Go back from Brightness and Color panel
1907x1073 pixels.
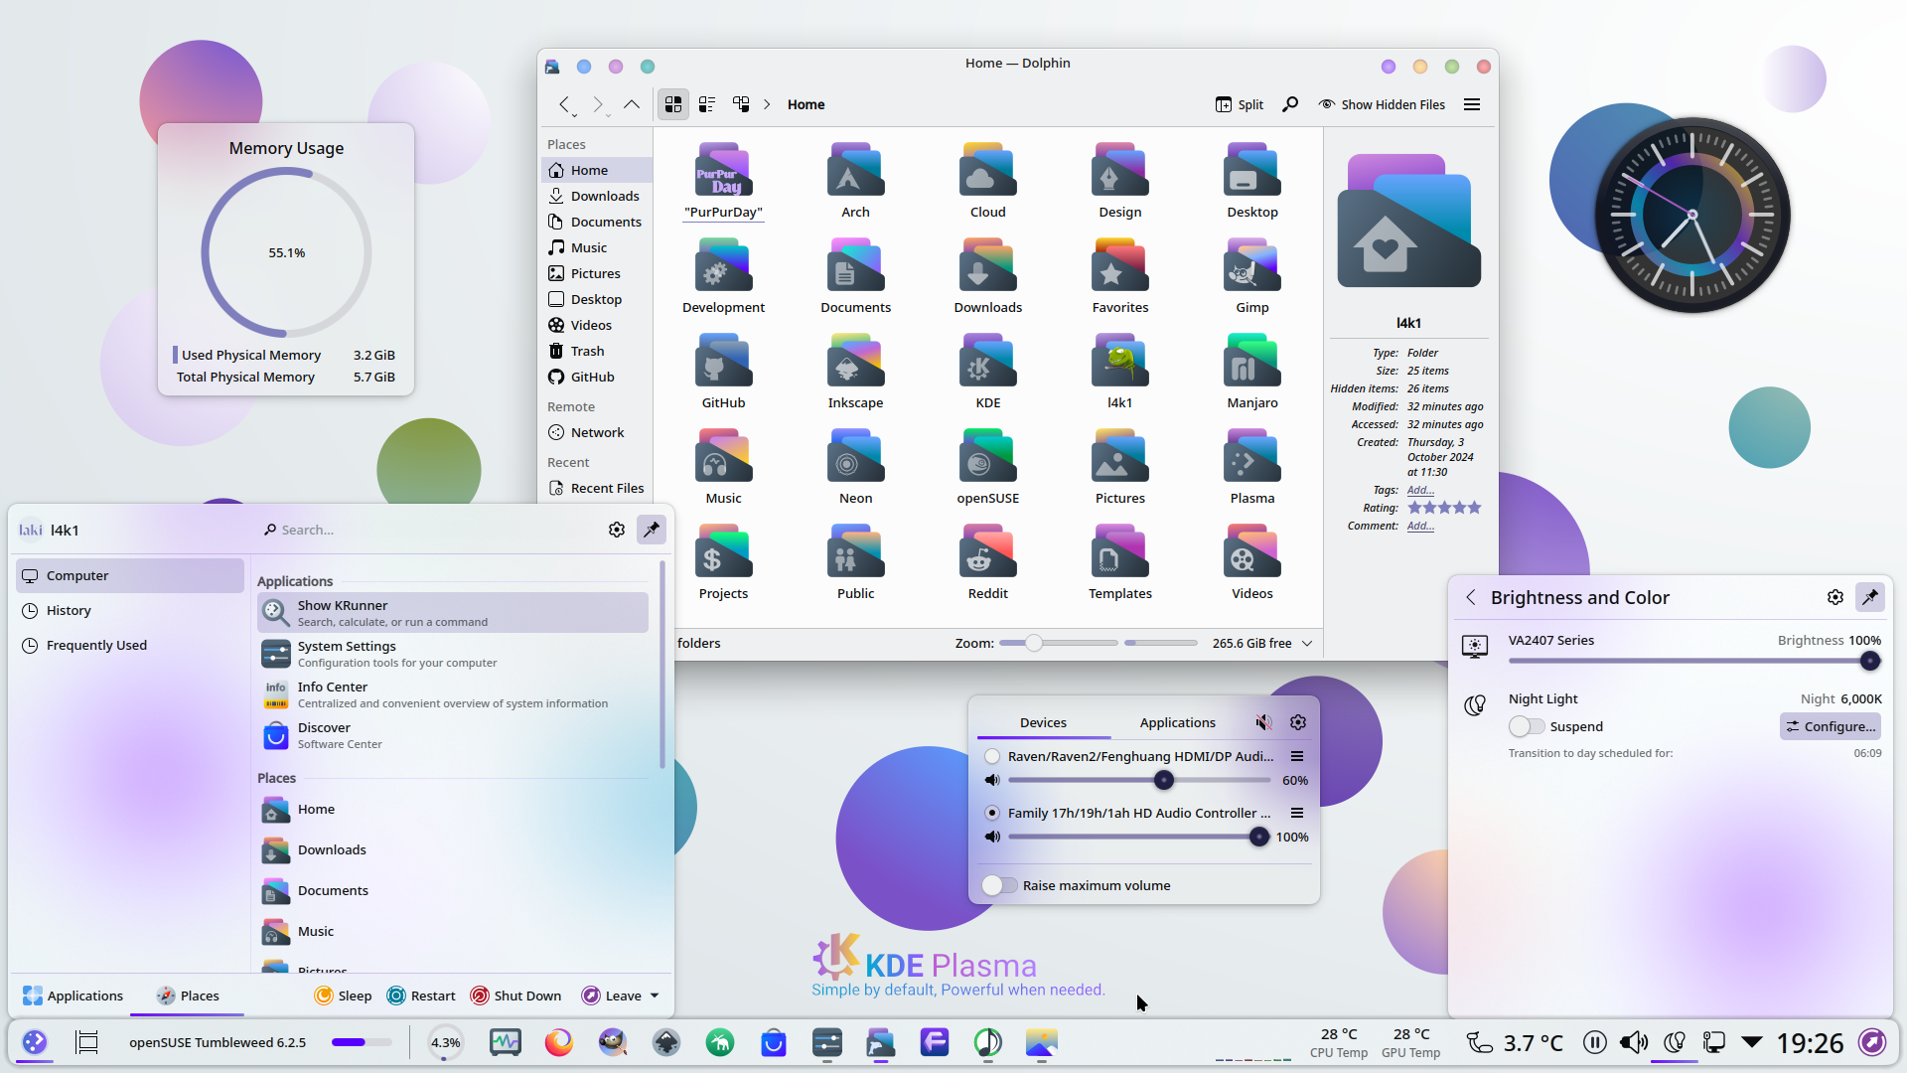[1471, 597]
